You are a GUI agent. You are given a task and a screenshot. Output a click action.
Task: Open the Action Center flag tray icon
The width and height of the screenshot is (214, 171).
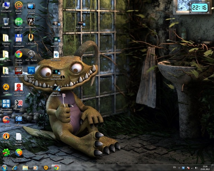[188, 168]
